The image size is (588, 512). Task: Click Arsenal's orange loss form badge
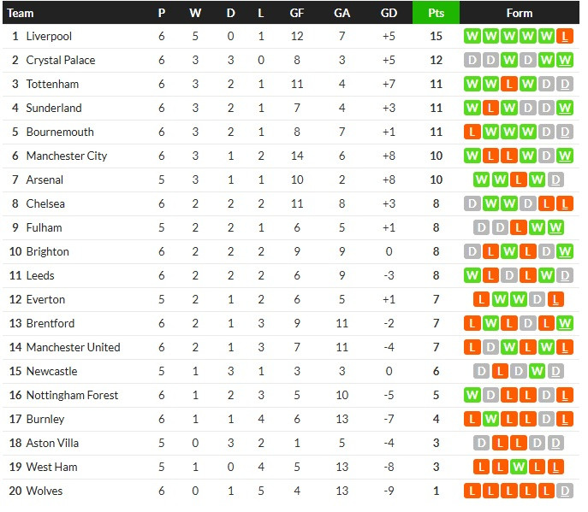(519, 180)
